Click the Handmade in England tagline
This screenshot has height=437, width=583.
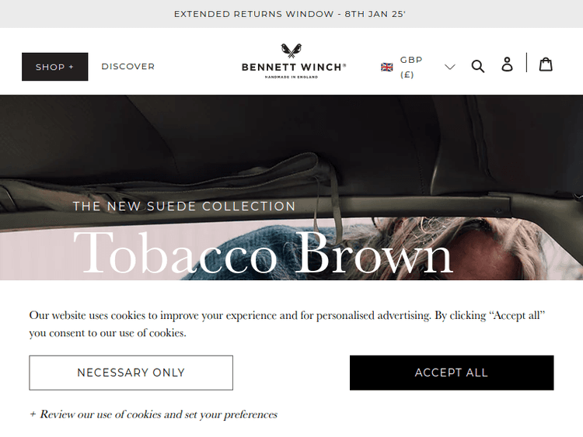tap(291, 77)
